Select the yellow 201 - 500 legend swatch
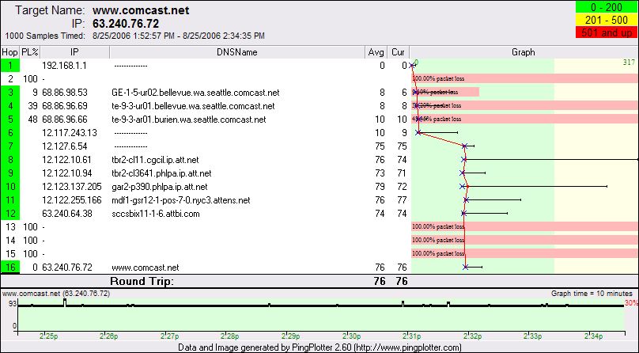Screen dimensions: 639x353 point(607,20)
